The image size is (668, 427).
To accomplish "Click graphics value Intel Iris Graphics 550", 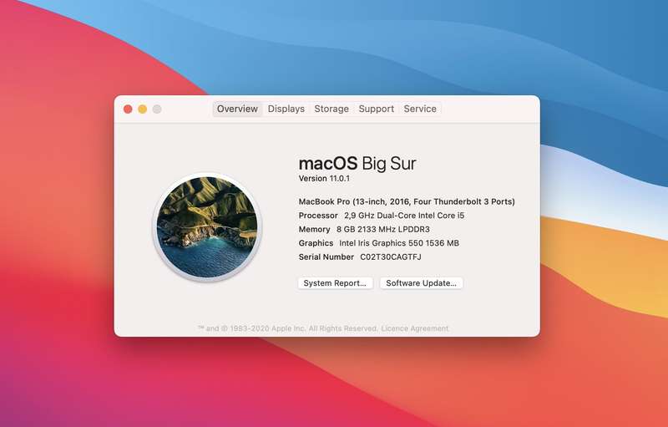I will tap(399, 243).
